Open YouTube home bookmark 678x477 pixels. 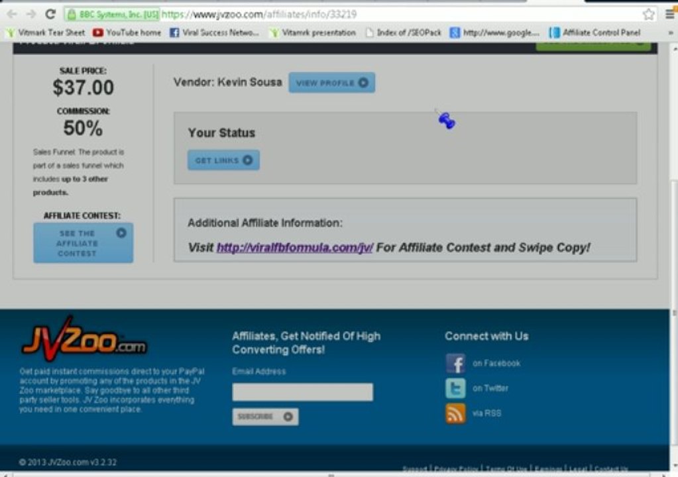tap(127, 32)
